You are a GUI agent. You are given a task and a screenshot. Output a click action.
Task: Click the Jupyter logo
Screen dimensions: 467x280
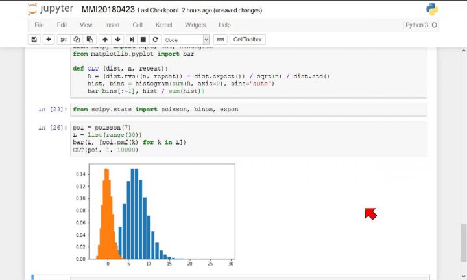coord(51,9)
